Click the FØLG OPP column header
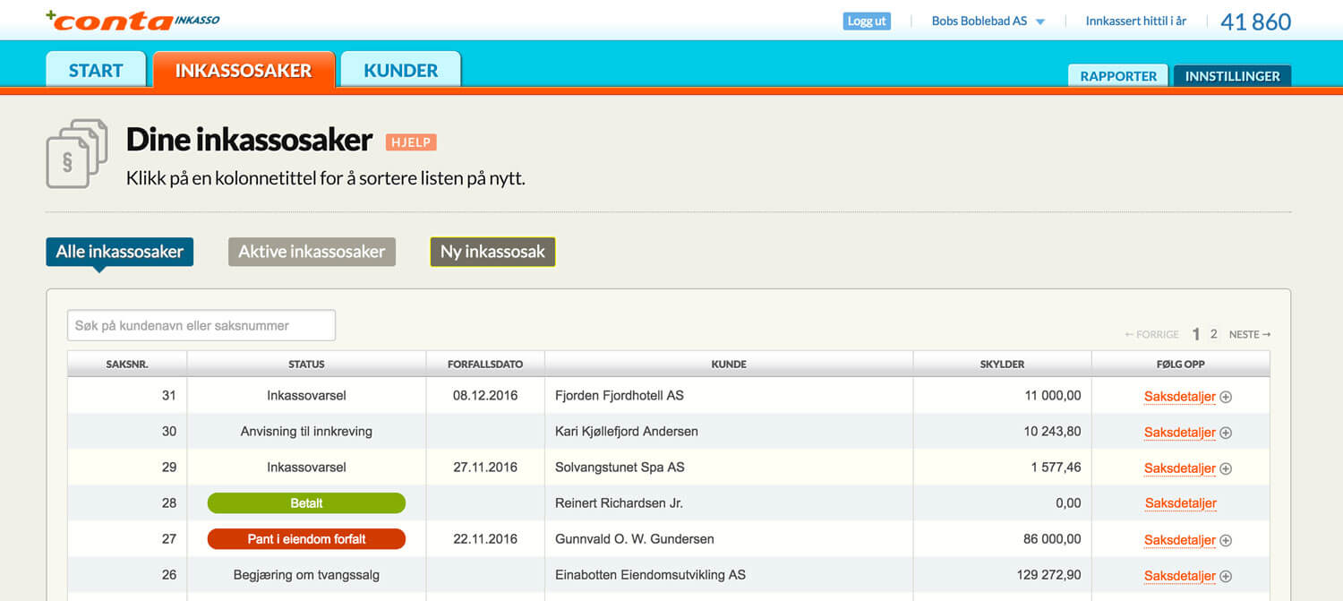Viewport: 1343px width, 601px height. 1181,365
